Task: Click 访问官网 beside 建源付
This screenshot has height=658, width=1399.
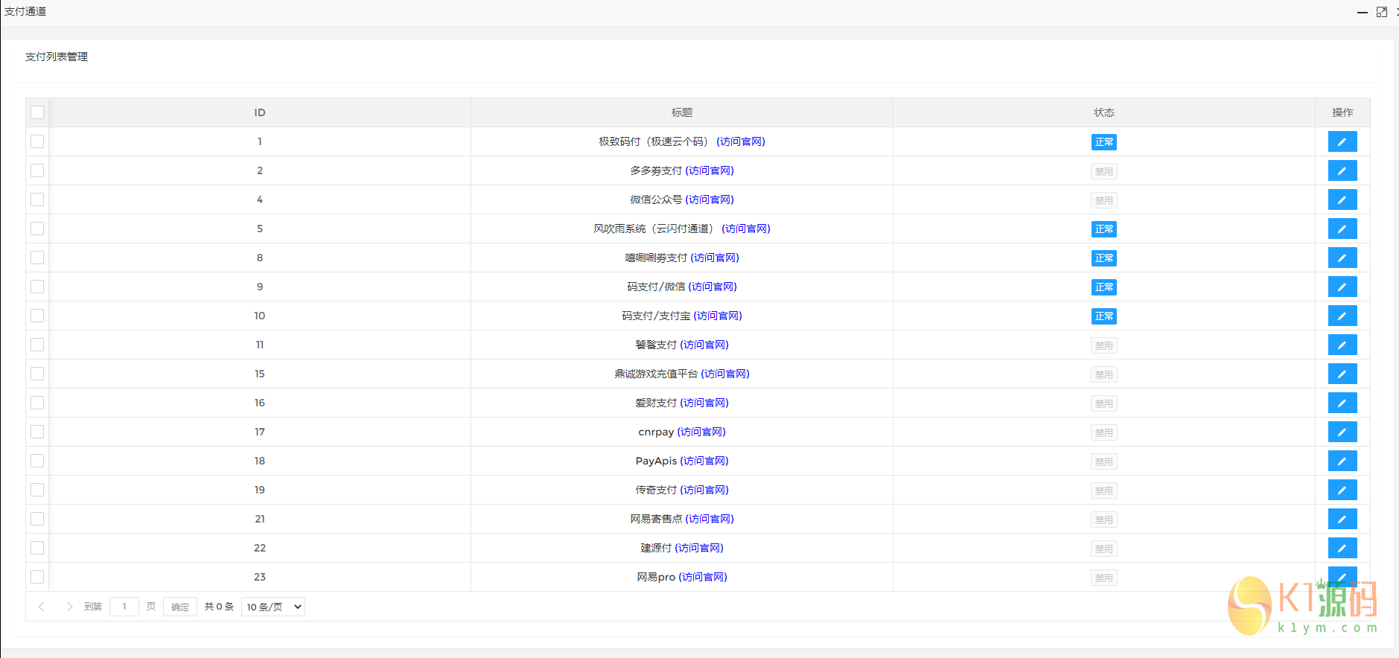Action: [x=699, y=548]
